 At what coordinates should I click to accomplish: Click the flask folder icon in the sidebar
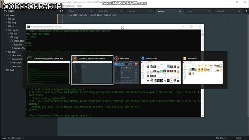pos(7,70)
